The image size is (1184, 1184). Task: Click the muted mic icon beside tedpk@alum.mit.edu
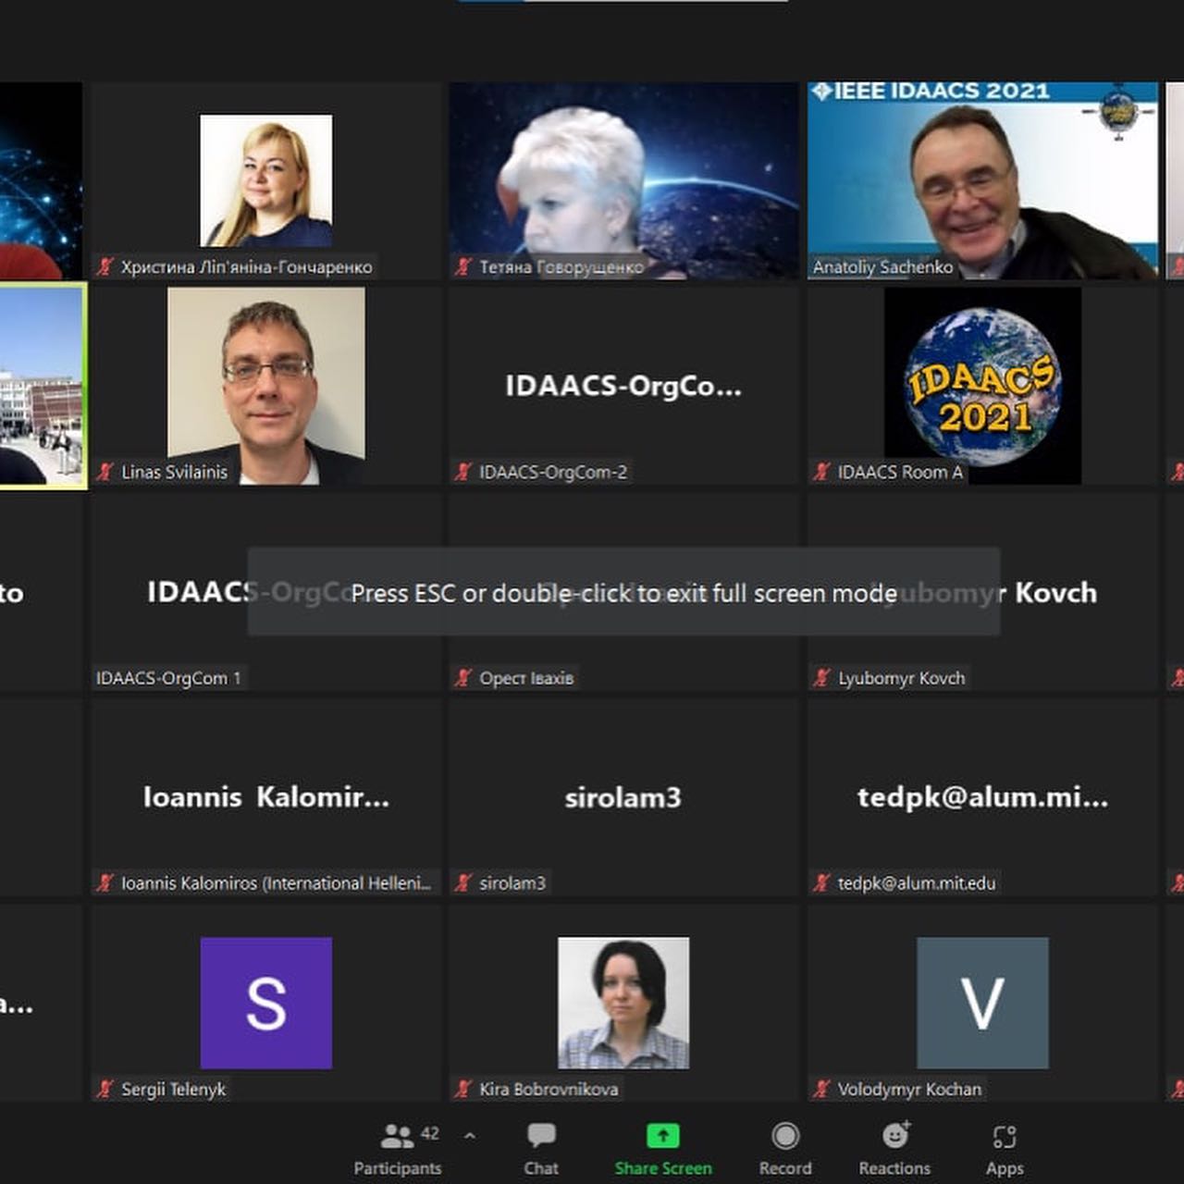pos(822,883)
